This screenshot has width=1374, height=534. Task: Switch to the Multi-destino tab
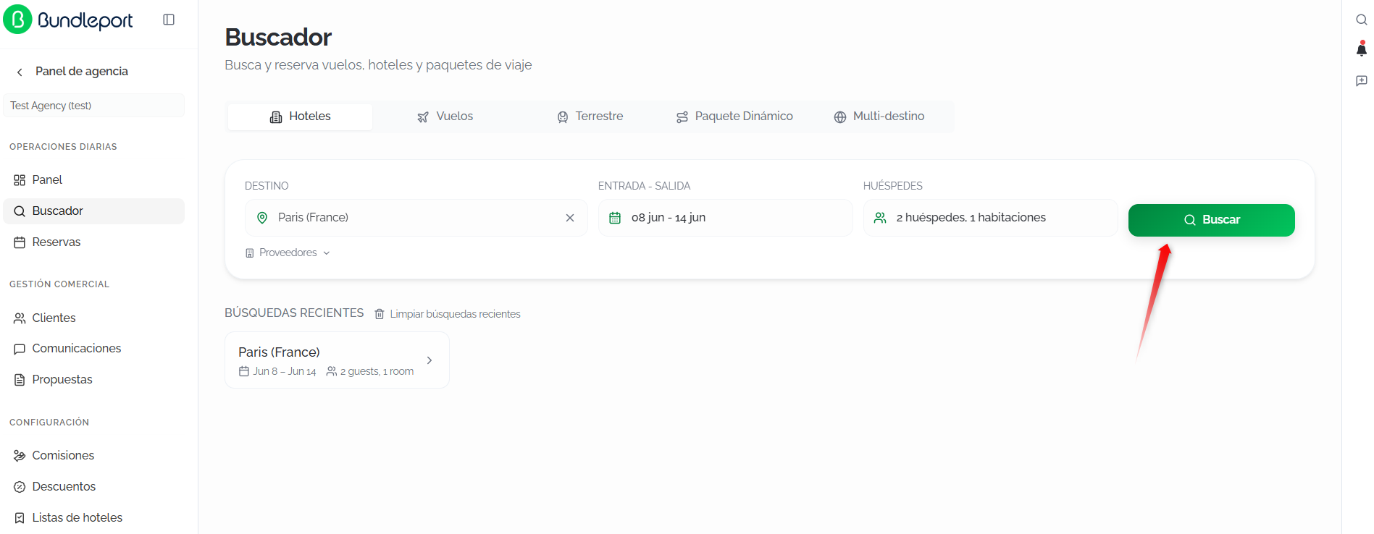coord(879,116)
